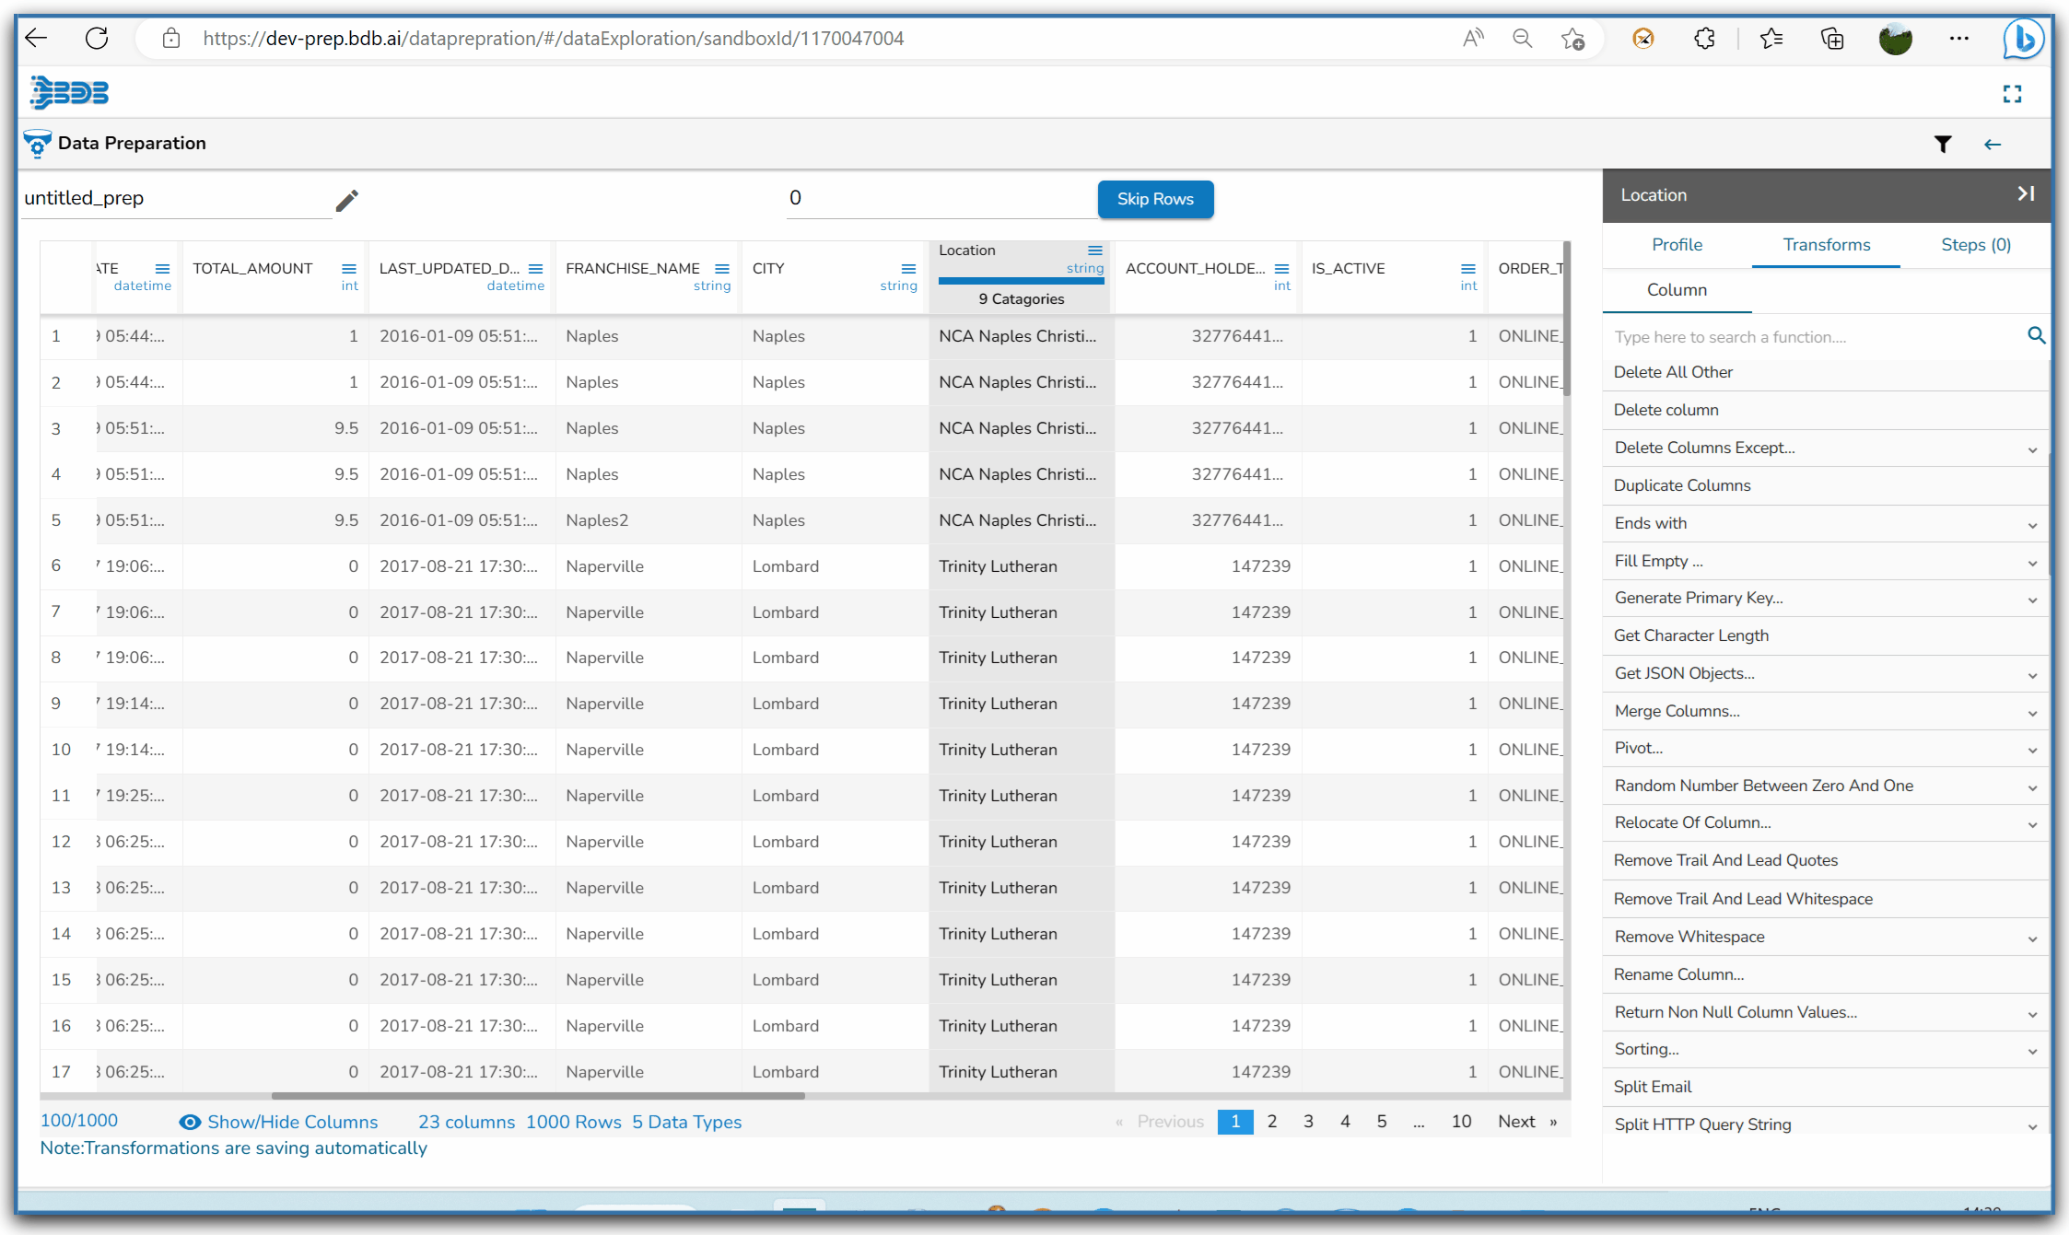Open the filter funnel icon

click(1943, 144)
